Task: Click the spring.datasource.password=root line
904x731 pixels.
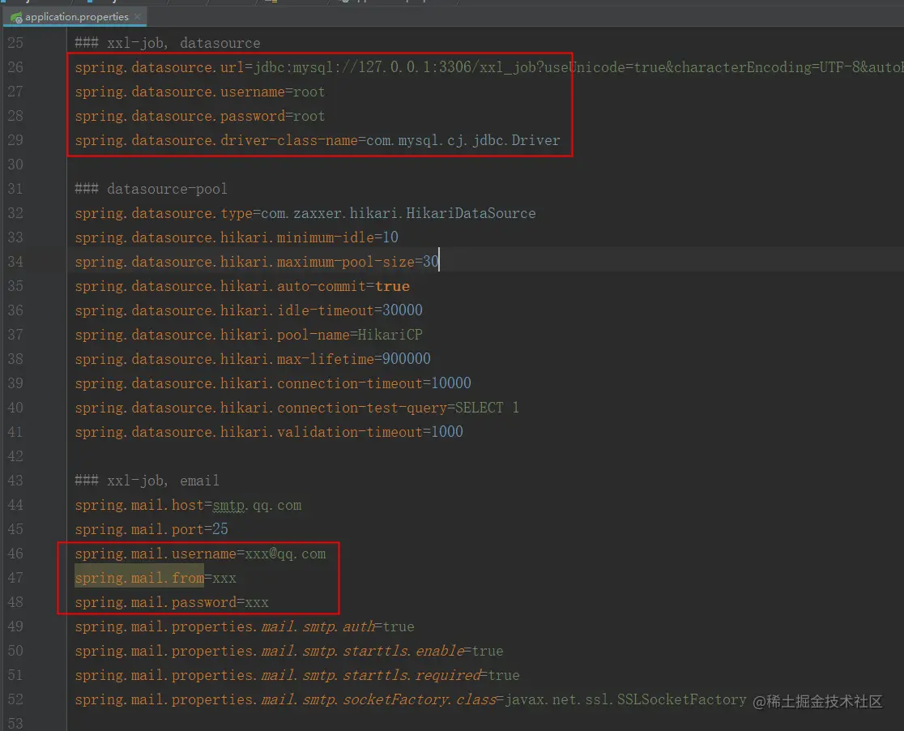Action: click(x=199, y=116)
